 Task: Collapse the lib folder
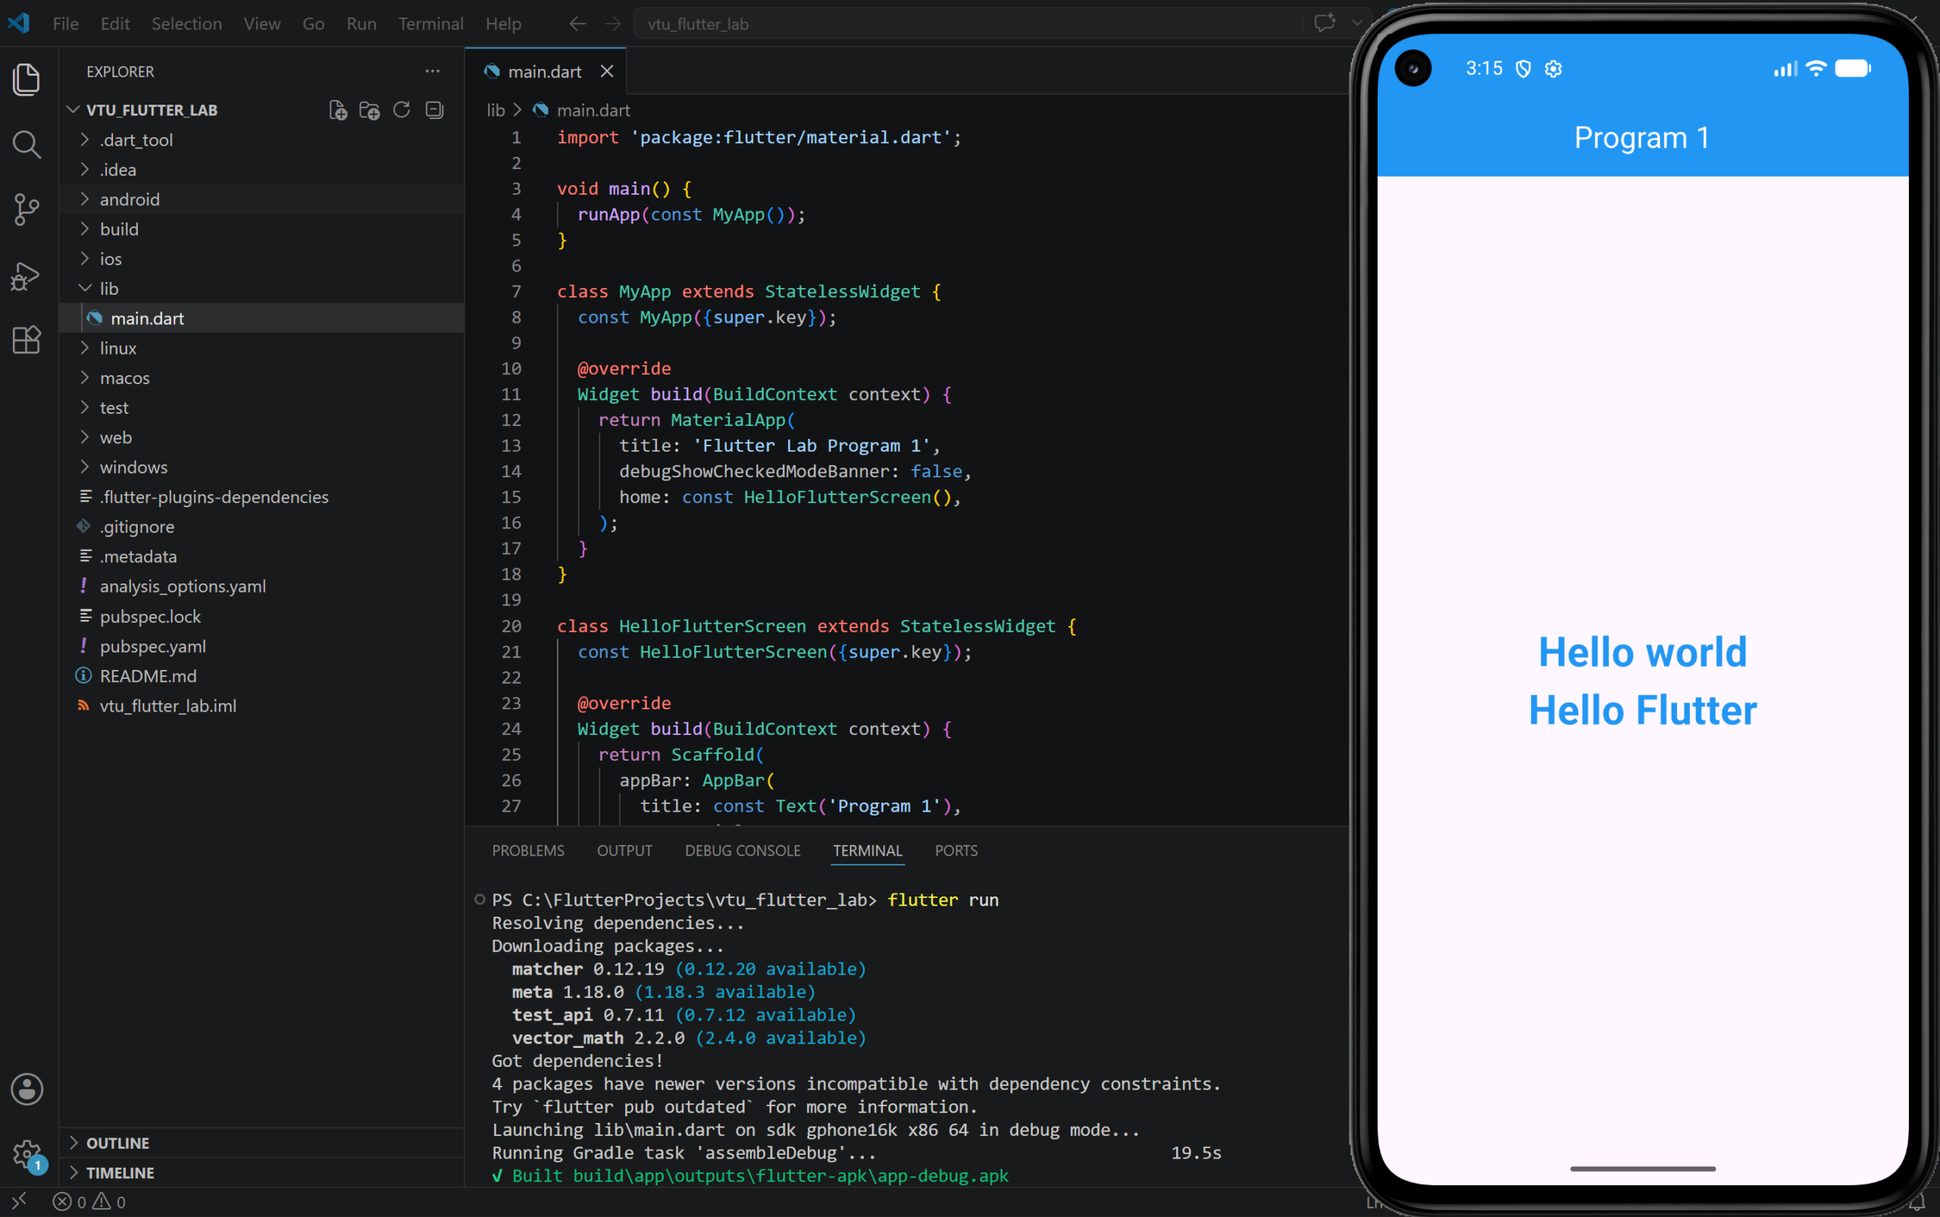(108, 288)
